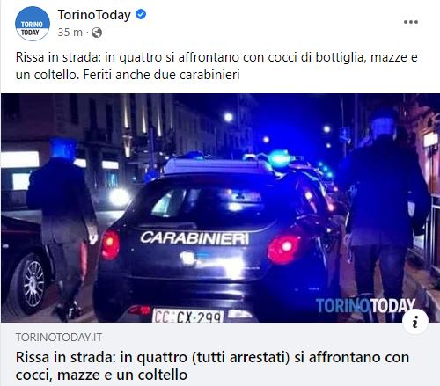Click the TORINOTODAY watermark in the photo
Image resolution: width=440 pixels, height=386 pixels.
[x=365, y=305]
